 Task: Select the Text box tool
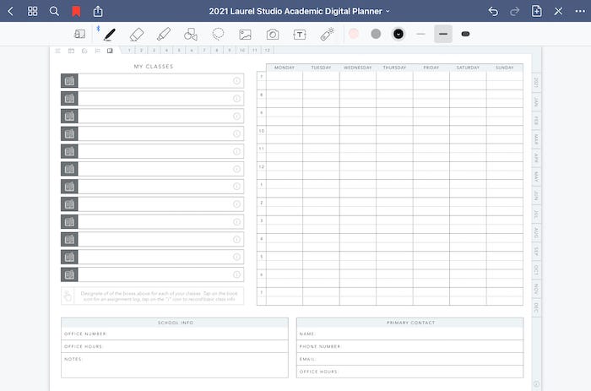click(x=300, y=35)
